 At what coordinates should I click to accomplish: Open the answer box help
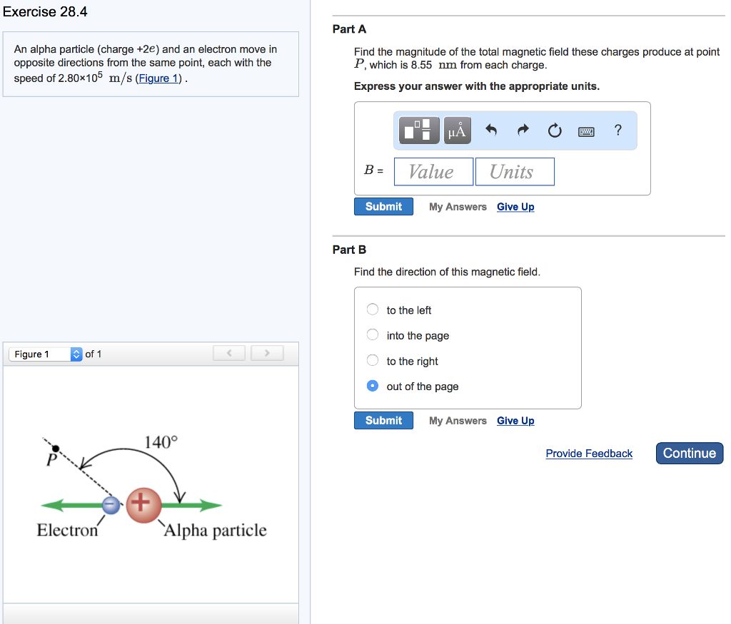[617, 130]
